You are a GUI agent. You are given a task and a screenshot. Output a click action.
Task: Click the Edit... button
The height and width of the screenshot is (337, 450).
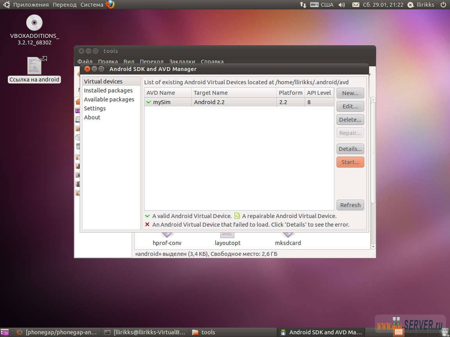(x=350, y=106)
